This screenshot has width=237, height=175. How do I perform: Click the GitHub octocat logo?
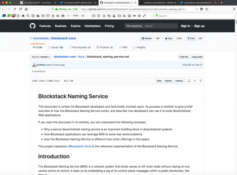tap(33, 26)
